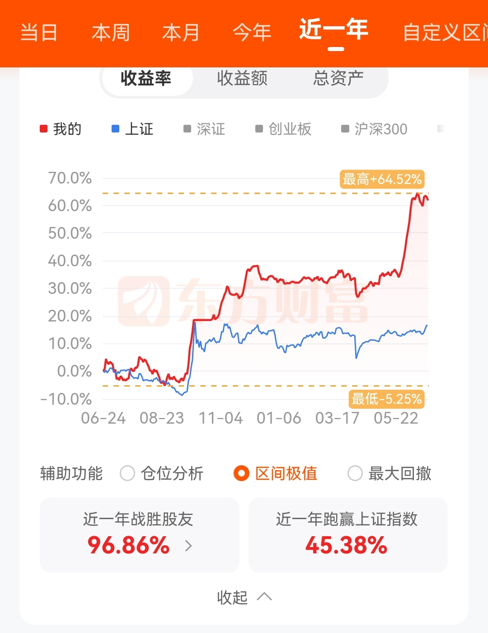The width and height of the screenshot is (488, 633).
Task: Open the 自定义区间 tab
Action: click(x=445, y=33)
